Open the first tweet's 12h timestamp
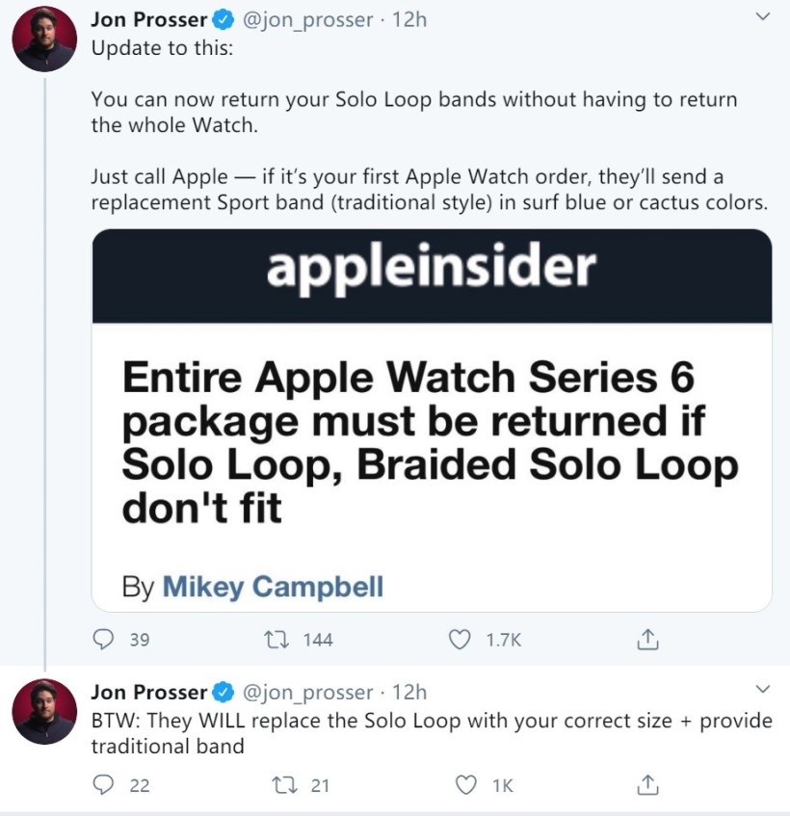This screenshot has height=816, width=790. tap(409, 19)
